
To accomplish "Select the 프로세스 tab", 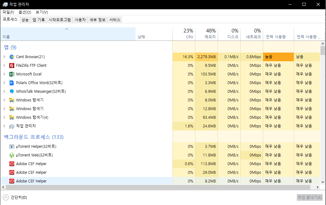I will (10, 19).
